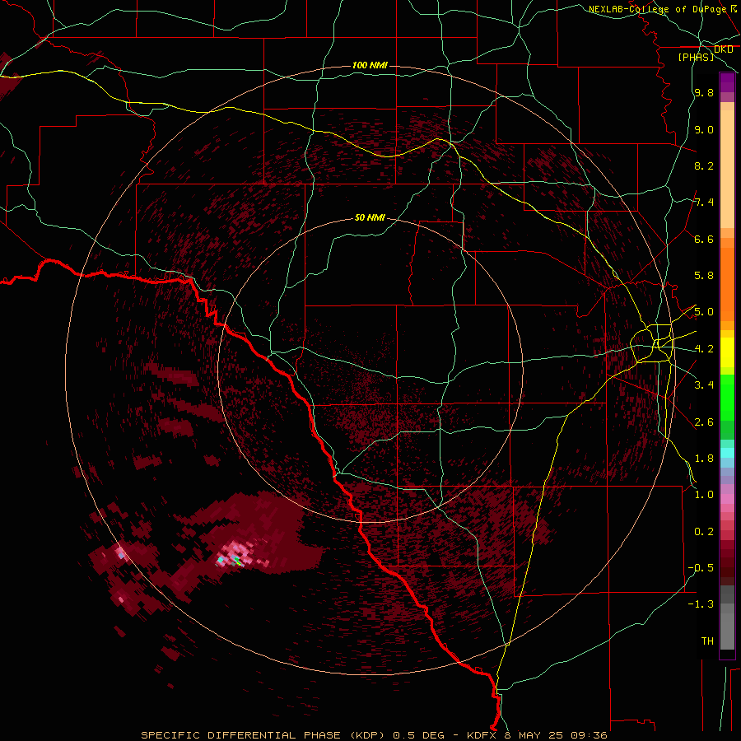741x741 pixels.
Task: Click the 4.2 value on the color scale
Action: [x=704, y=349]
